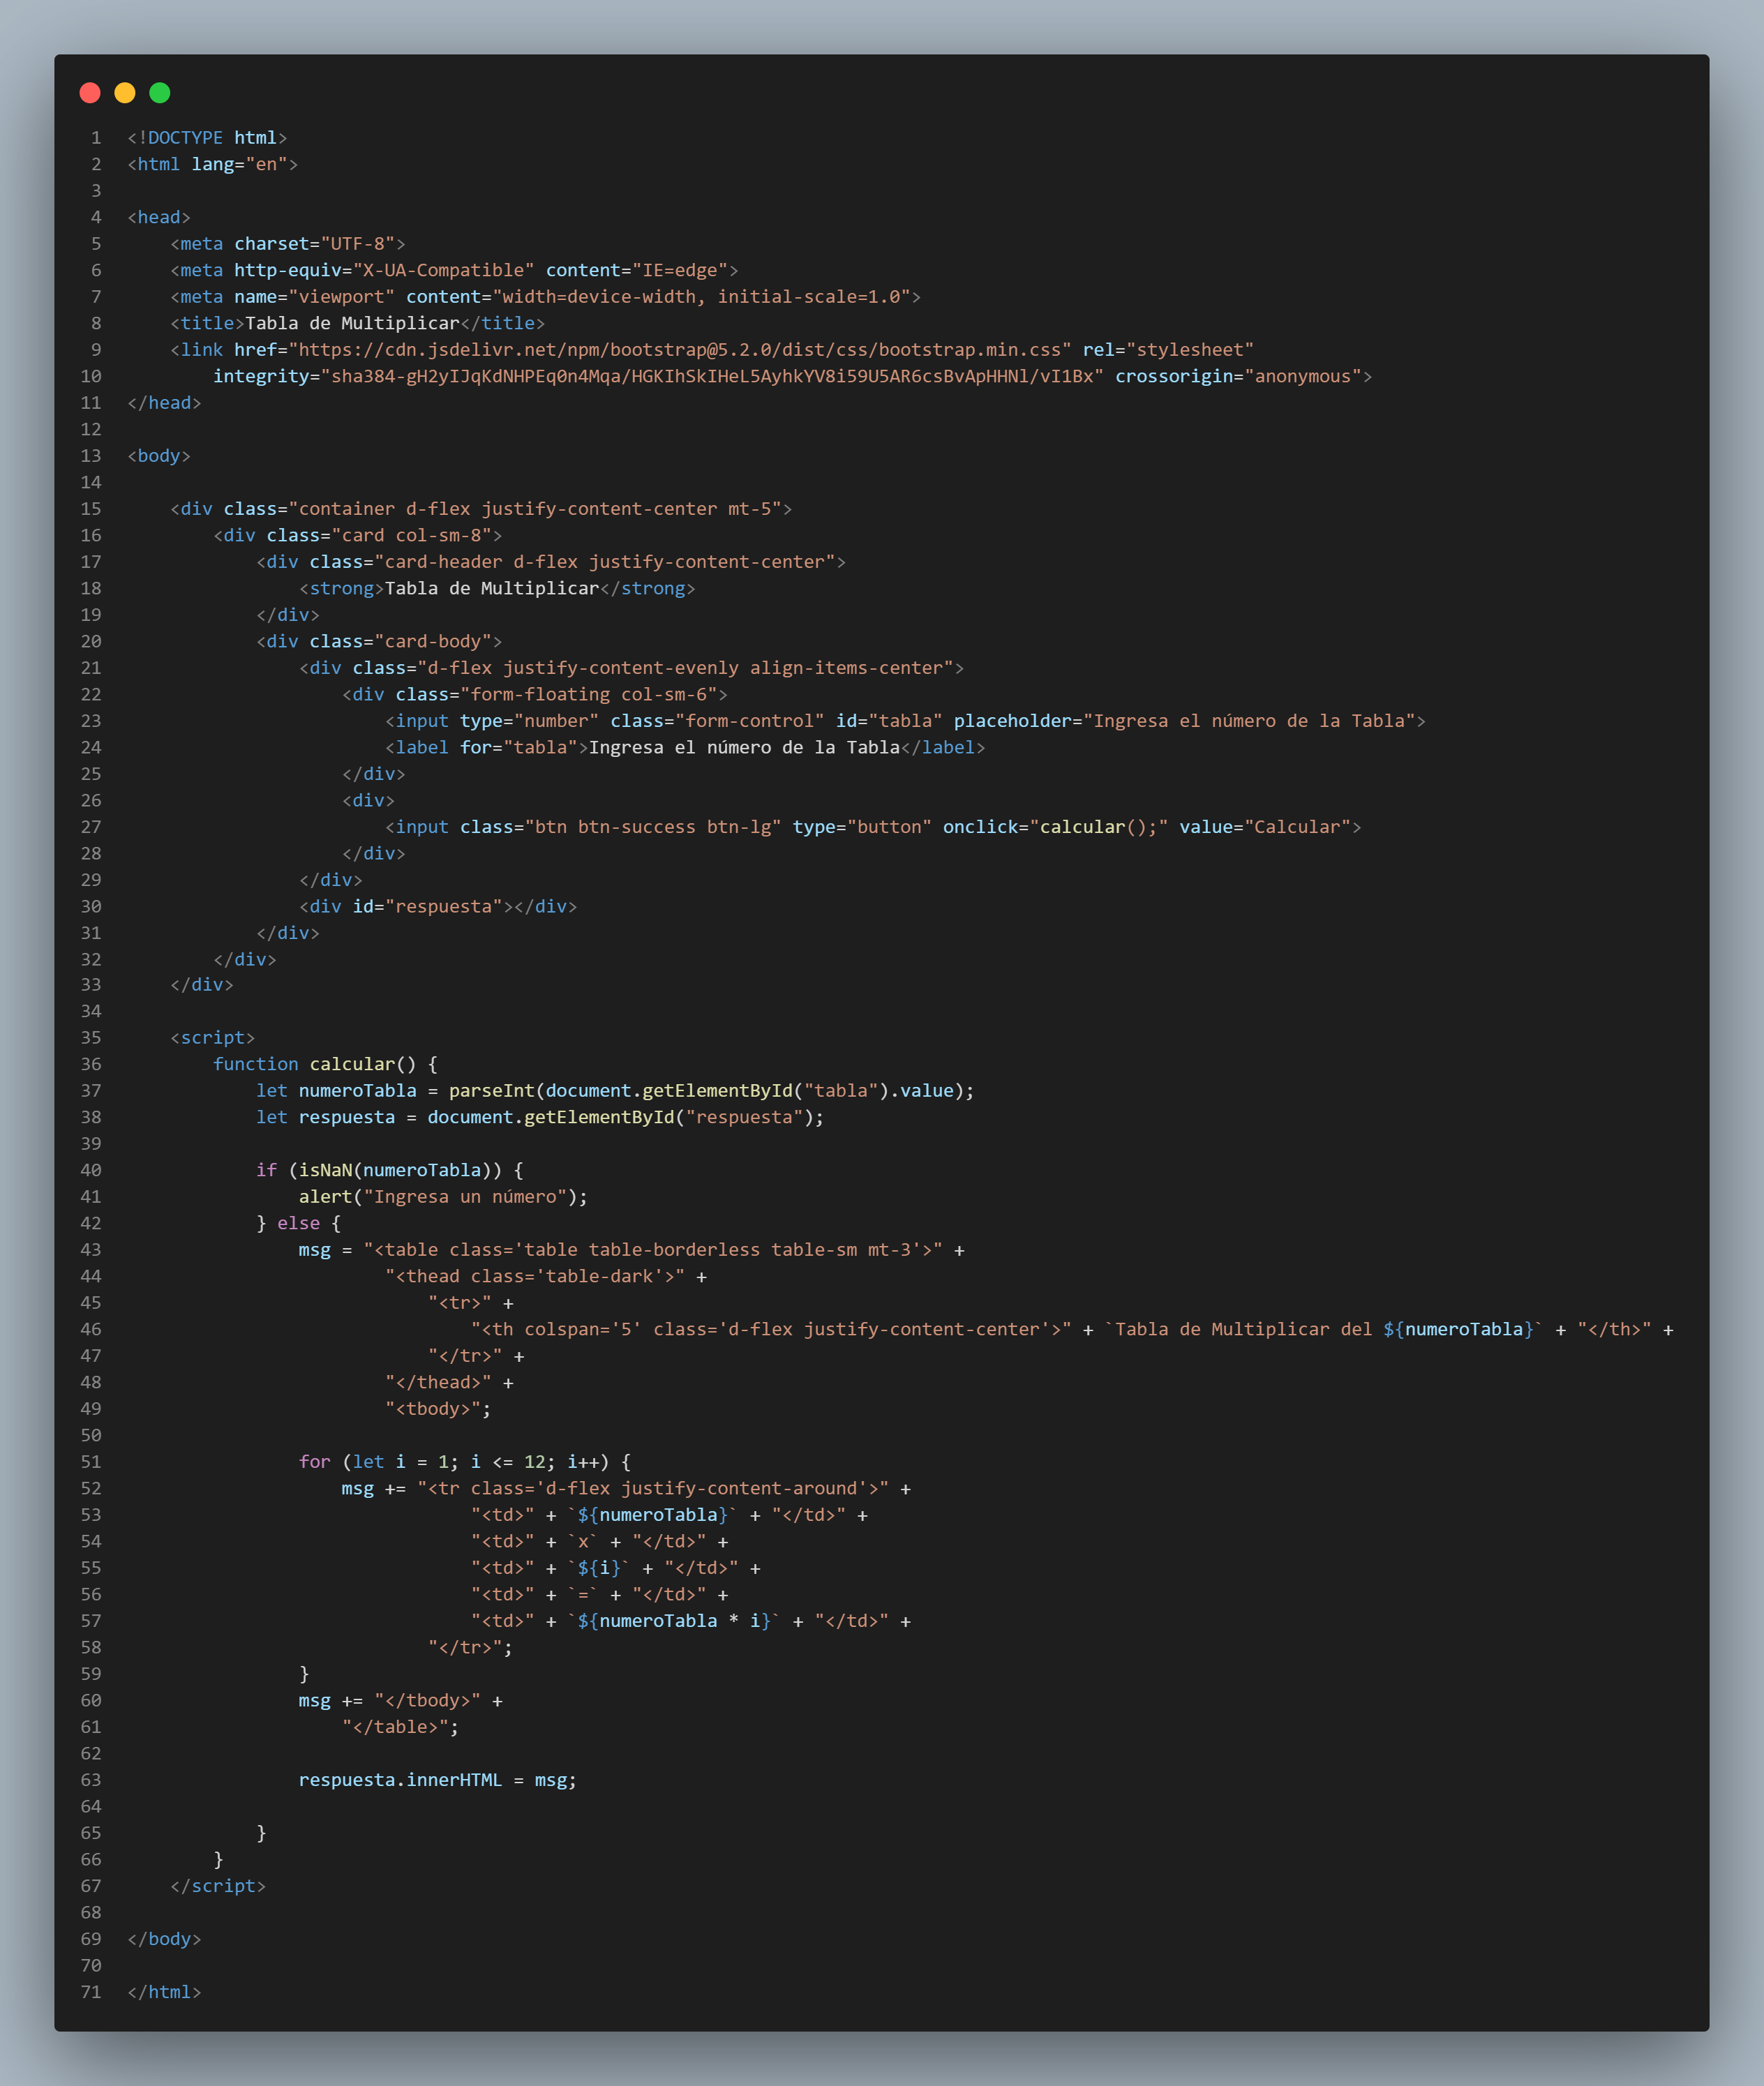Click the "card col-sm-8" class value

click(411, 535)
